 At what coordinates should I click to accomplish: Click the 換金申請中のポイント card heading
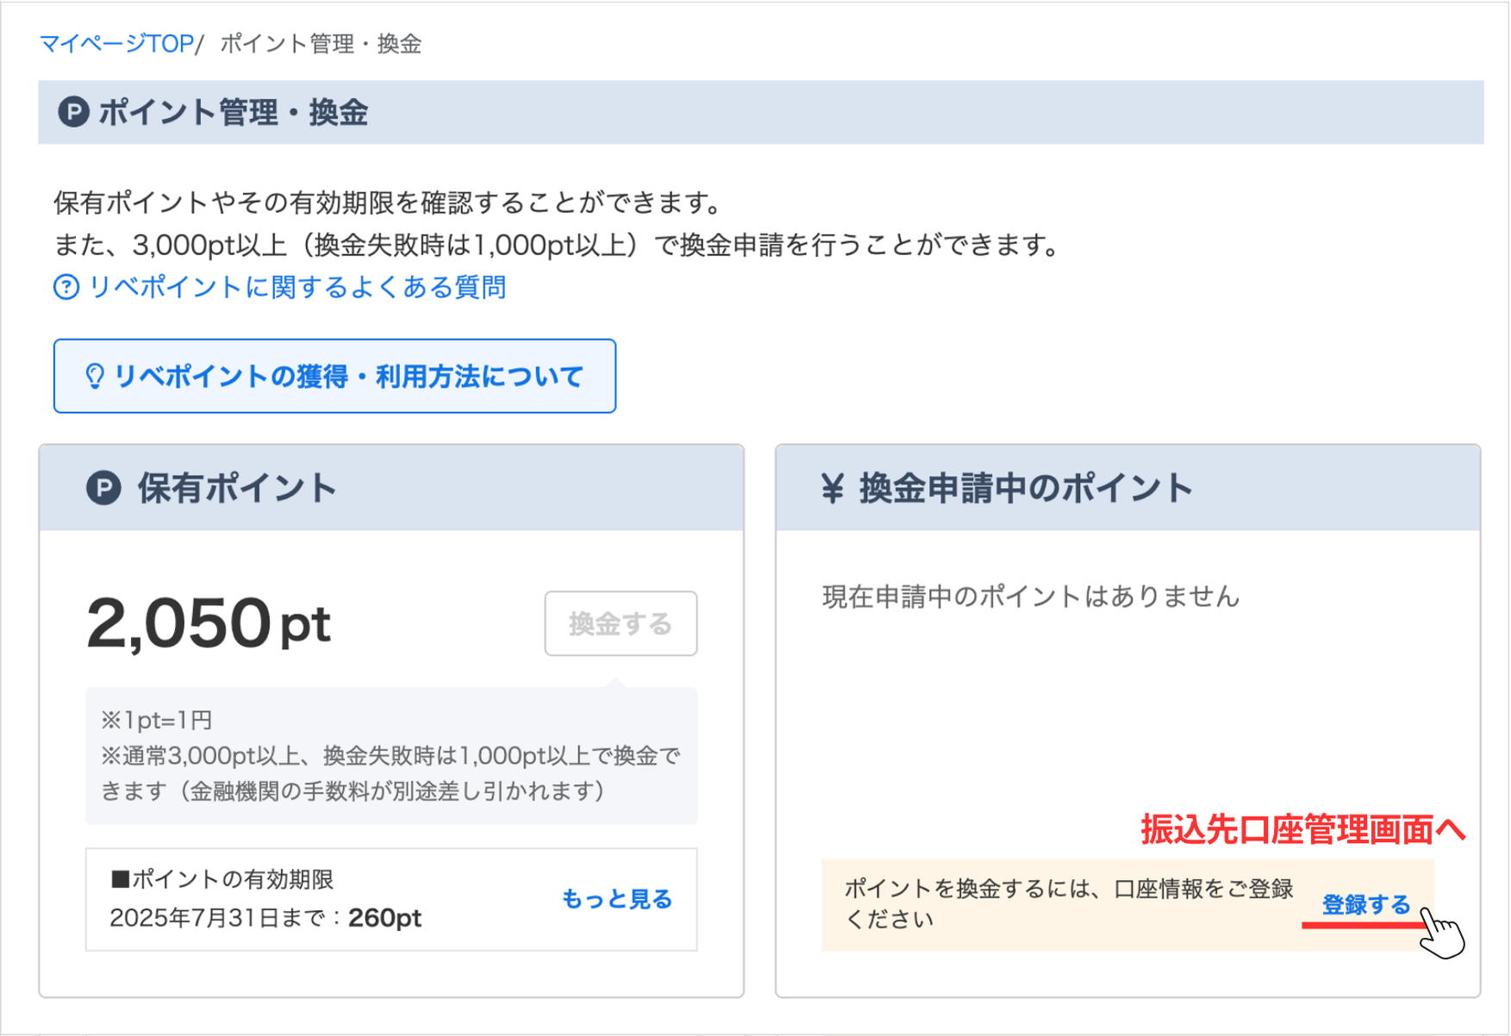point(1026,488)
